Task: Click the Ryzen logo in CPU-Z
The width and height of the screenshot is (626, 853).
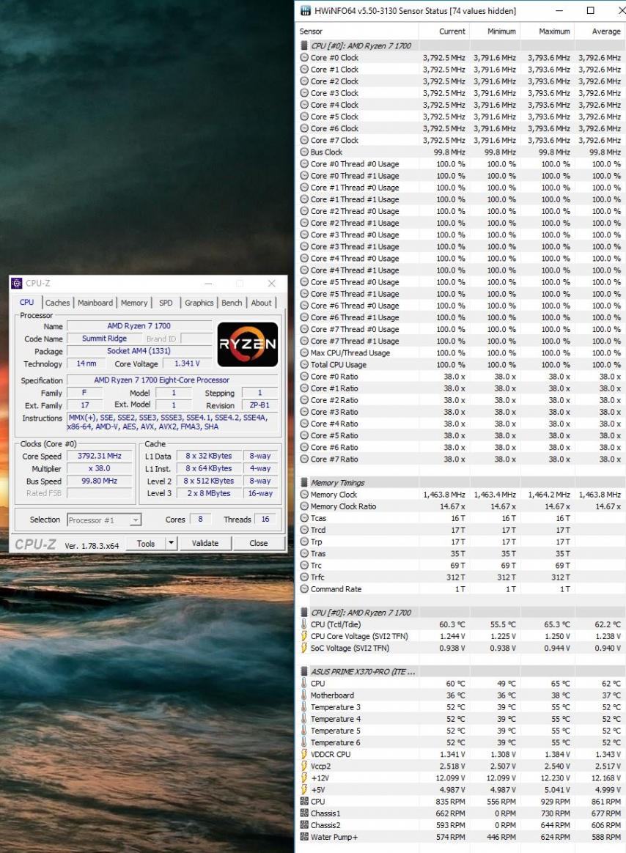Action: (x=248, y=344)
